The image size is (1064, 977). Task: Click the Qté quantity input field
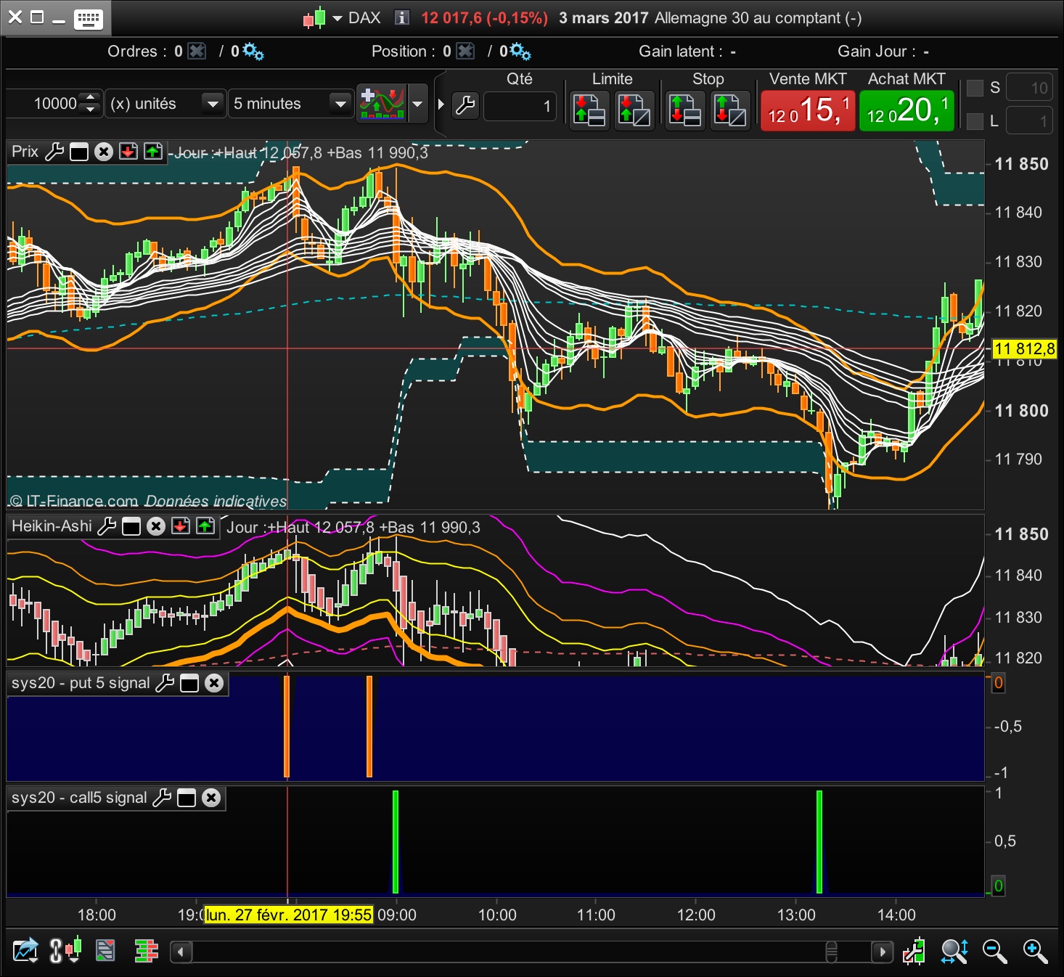(520, 107)
